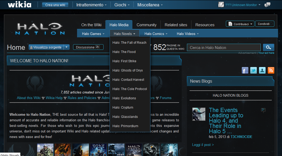Viewport: 282px width, 156px height.
Task: Click the Visualizza sorgente button
Action: click(x=46, y=47)
